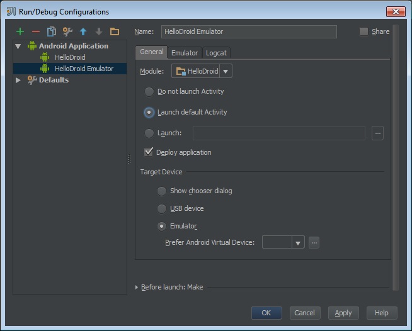Open the AVD manager ellipsis button

click(314, 242)
